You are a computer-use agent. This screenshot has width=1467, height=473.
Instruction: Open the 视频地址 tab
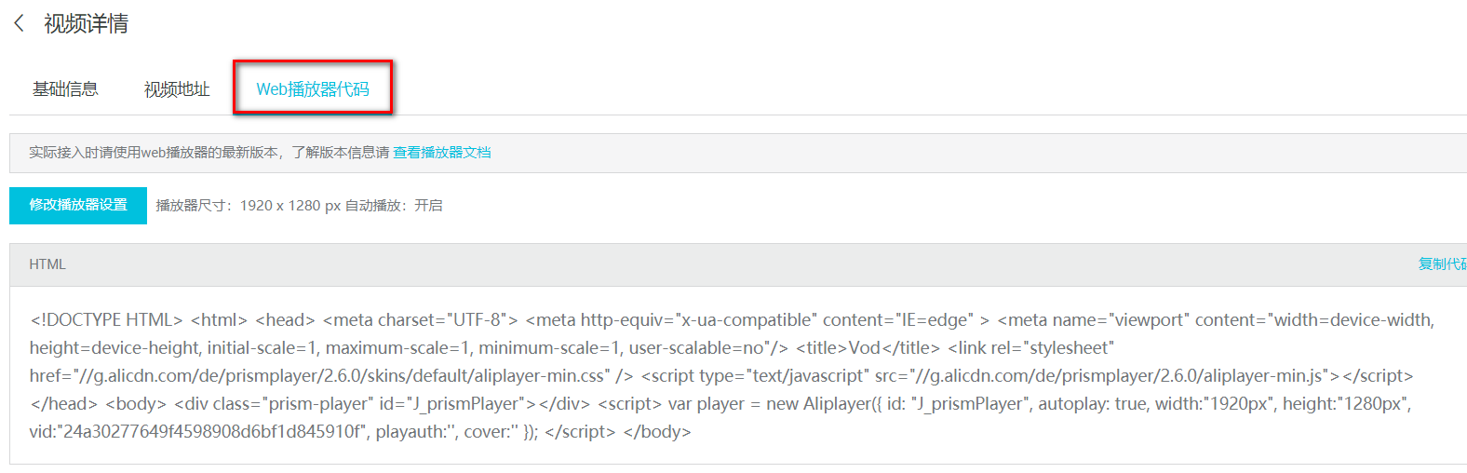tap(177, 89)
